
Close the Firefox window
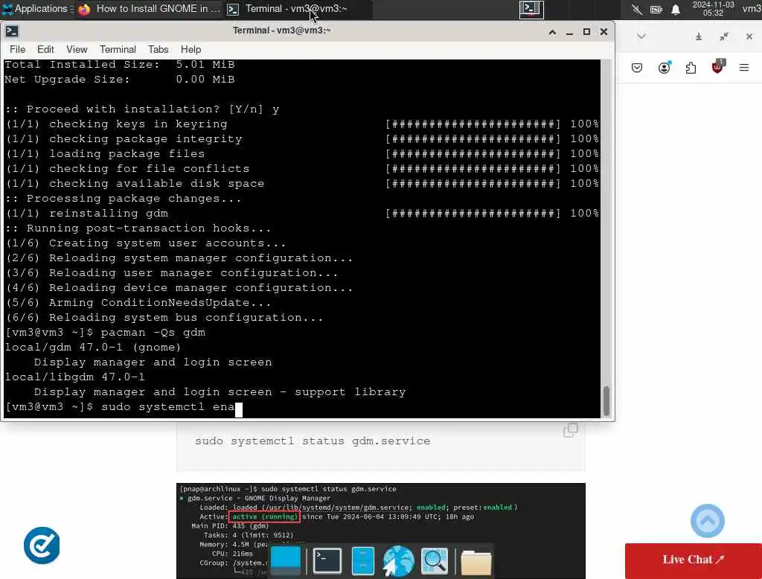point(749,36)
